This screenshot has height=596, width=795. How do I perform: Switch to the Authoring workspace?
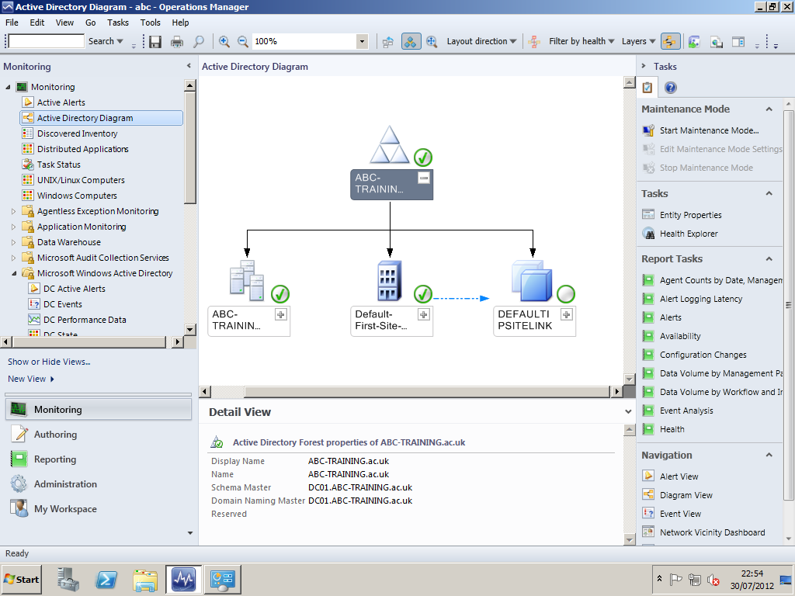click(x=55, y=435)
